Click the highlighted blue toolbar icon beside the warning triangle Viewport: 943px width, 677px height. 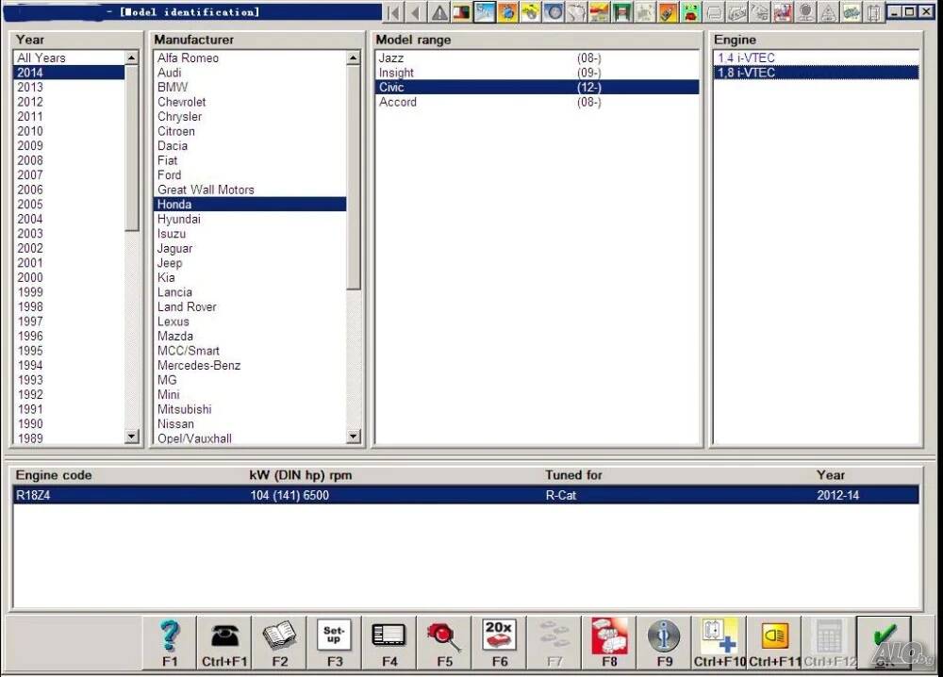click(x=484, y=12)
